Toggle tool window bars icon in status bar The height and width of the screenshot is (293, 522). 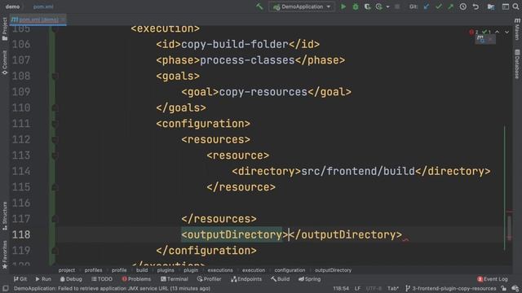[6, 288]
